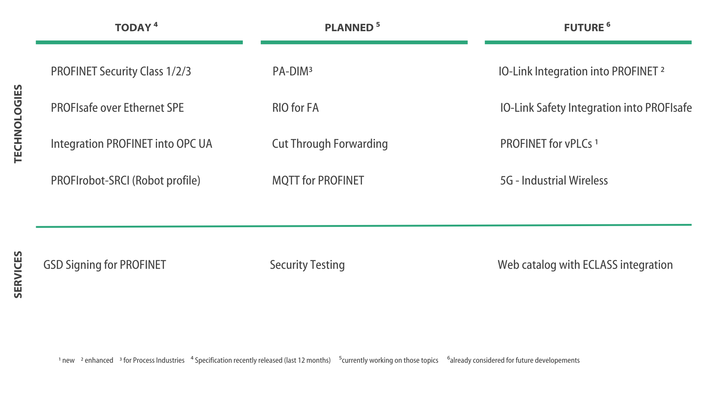Screen dimensions: 714x401
Task: Select PROFIsafe over Ethernet SPE item
Action: coord(117,108)
